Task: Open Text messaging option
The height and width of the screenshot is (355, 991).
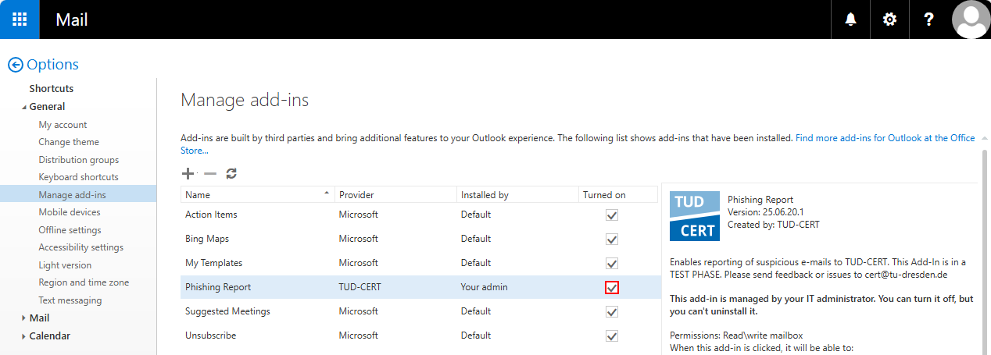Action: pyautogui.click(x=70, y=300)
